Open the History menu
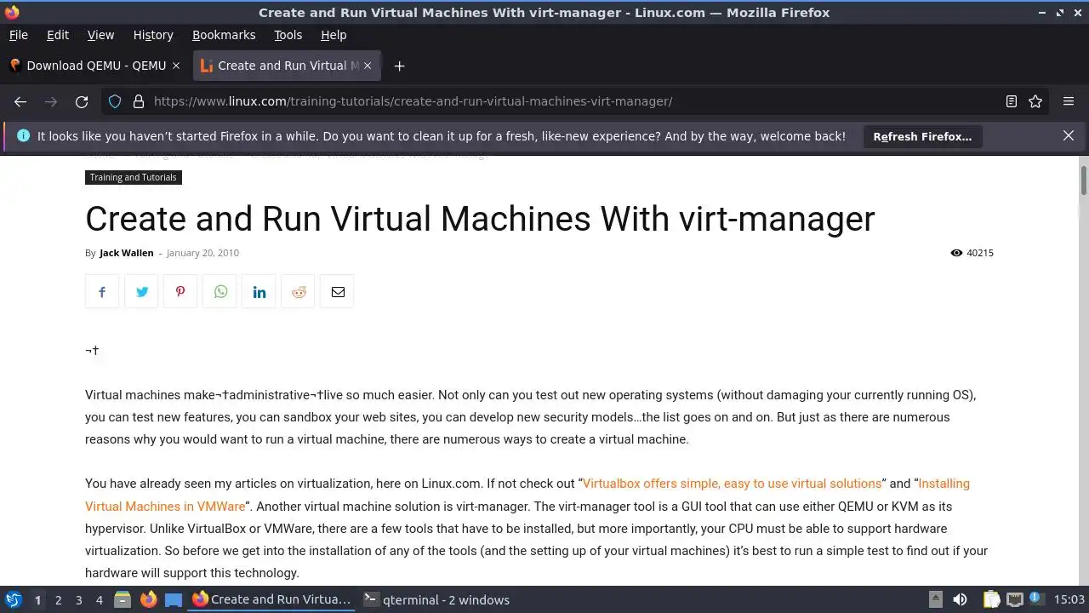The height and width of the screenshot is (613, 1089). coord(153,35)
